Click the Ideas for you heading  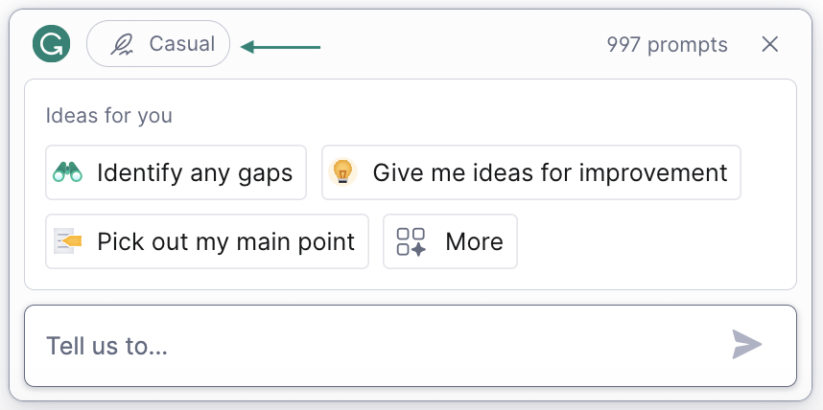point(109,116)
